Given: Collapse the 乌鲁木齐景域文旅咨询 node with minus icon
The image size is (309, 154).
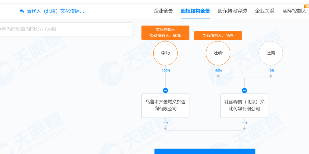Looking at the screenshot, I should [x=165, y=91].
